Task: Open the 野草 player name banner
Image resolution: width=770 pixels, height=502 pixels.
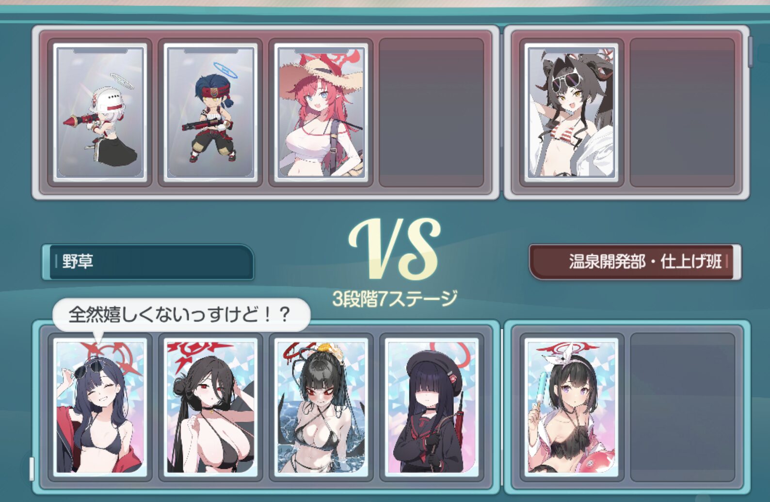Action: point(148,262)
